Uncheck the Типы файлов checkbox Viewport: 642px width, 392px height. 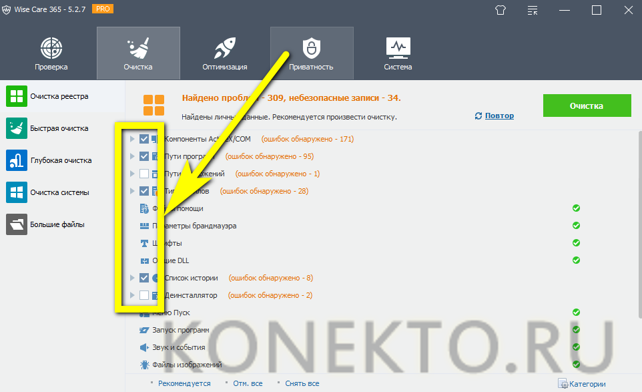coord(143,191)
